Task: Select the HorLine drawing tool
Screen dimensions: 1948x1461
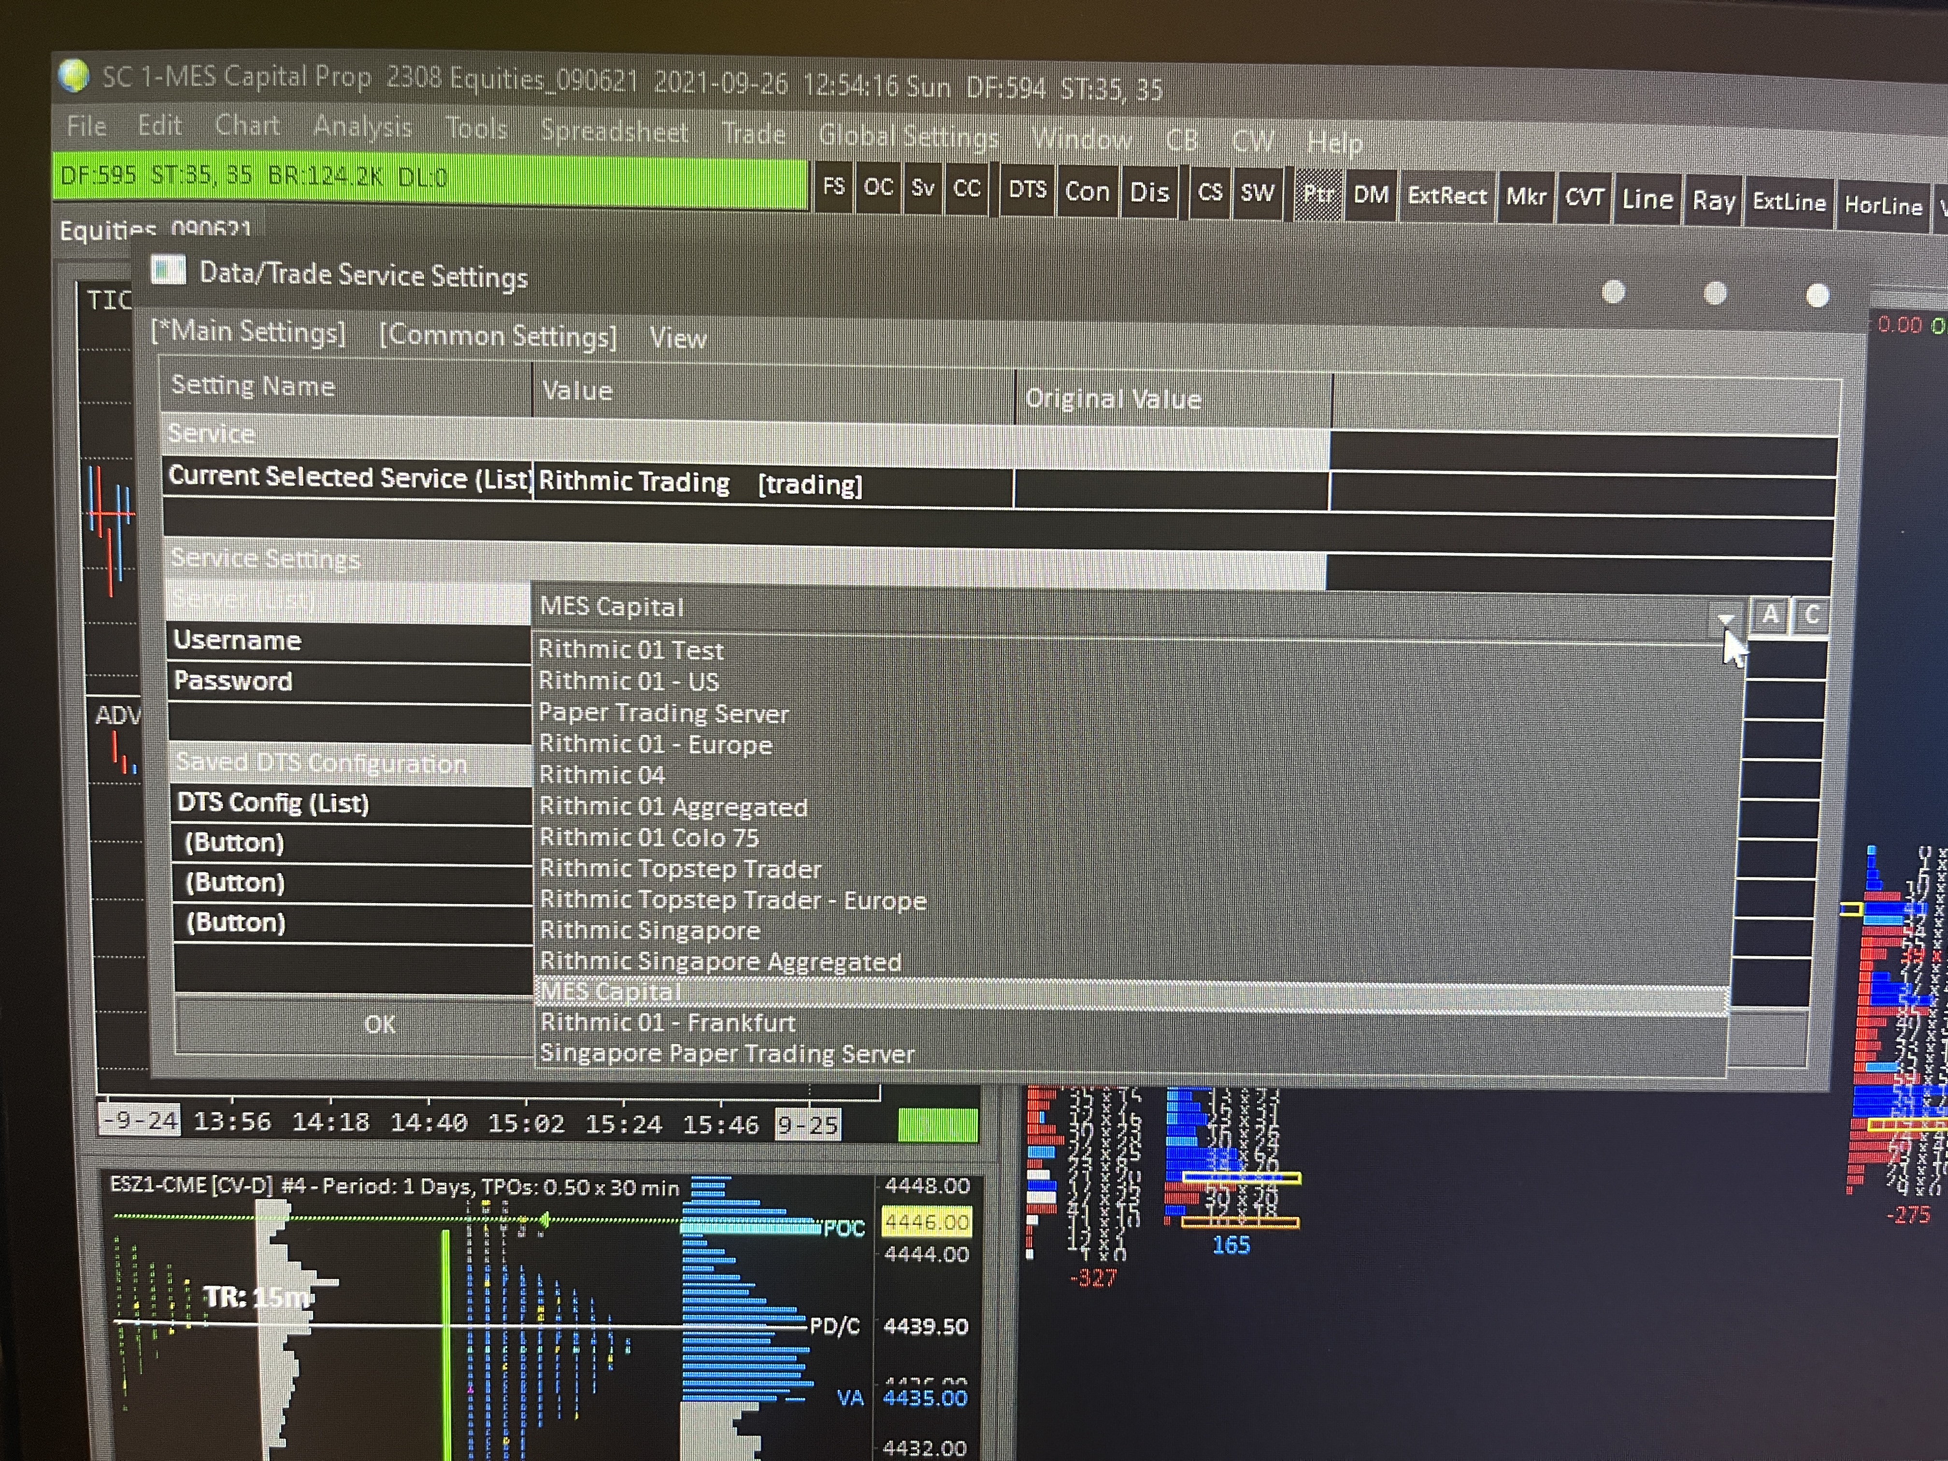Action: click(1883, 206)
